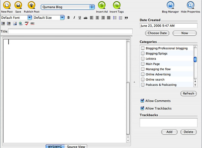Align text right
This screenshot has width=202, height=148.
[x=103, y=18]
